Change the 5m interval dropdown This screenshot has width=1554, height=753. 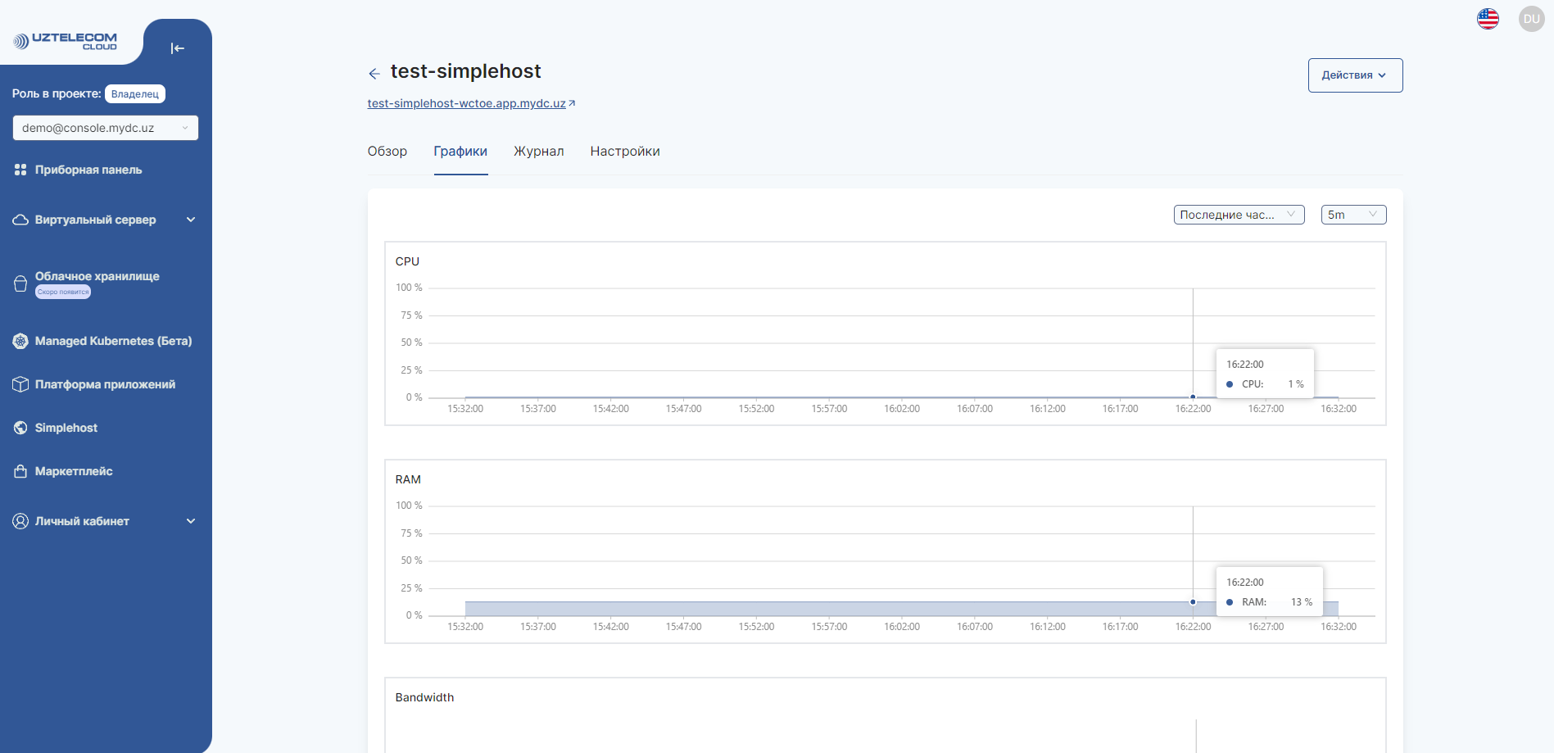click(1353, 214)
